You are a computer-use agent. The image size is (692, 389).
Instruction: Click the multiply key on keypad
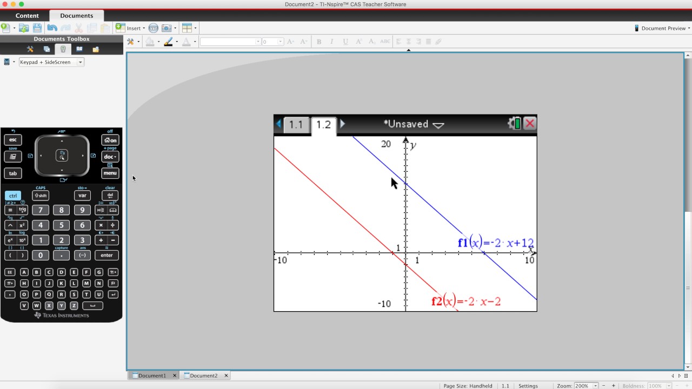point(101,225)
